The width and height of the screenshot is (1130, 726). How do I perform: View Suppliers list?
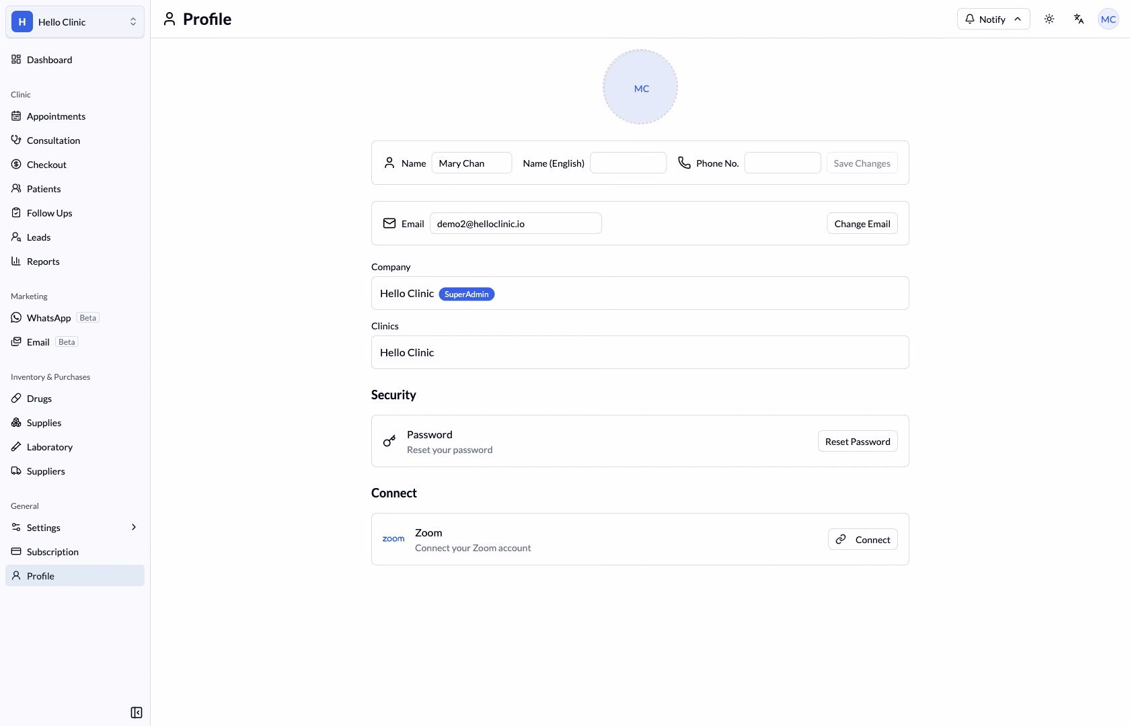click(x=75, y=471)
